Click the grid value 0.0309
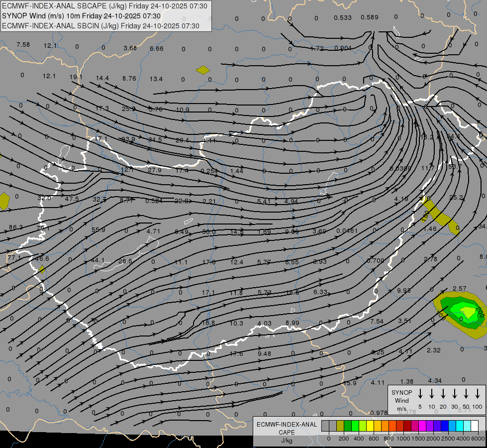This screenshot has width=487, height=448. (400, 169)
